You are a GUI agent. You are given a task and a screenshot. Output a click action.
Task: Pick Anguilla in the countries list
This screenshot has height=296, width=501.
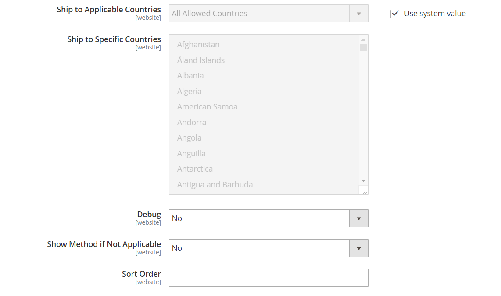tap(191, 154)
